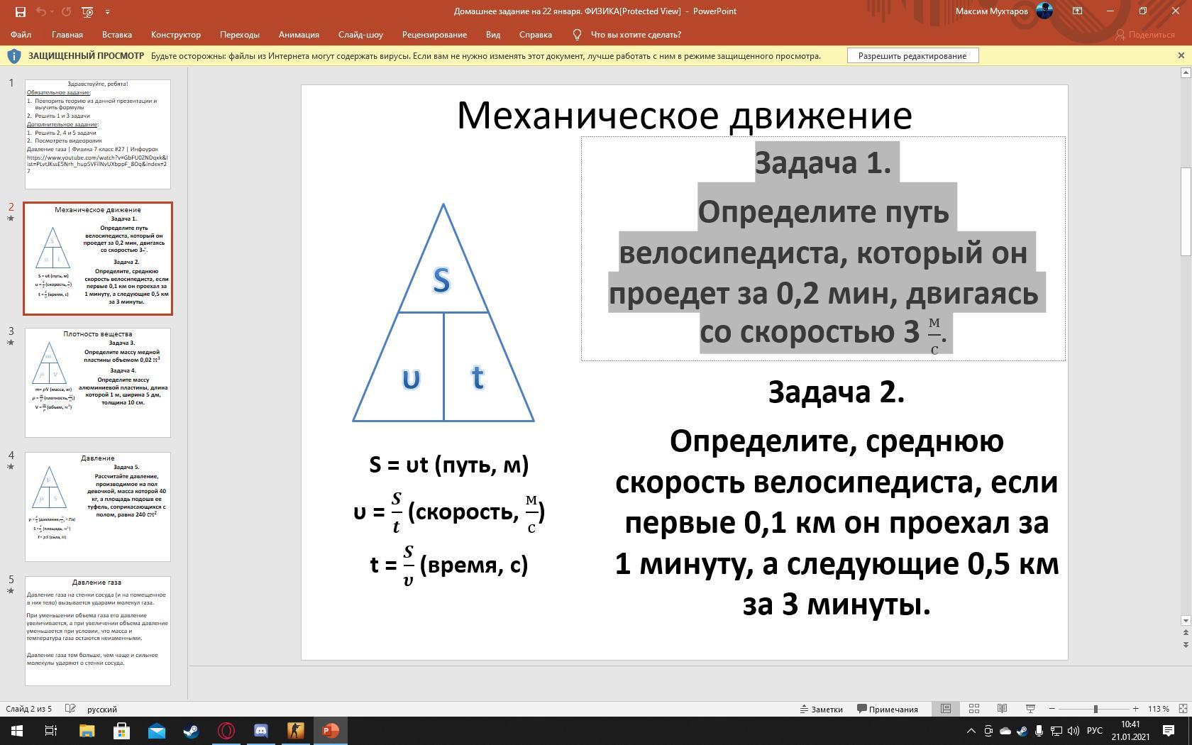Click the Undo arrow in the title bar
This screenshot has height=745, width=1192.
[x=41, y=11]
